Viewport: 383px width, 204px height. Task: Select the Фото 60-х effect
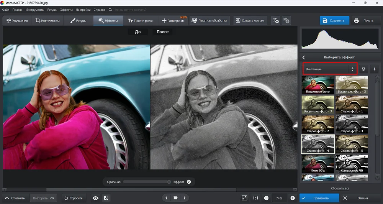(x=318, y=164)
